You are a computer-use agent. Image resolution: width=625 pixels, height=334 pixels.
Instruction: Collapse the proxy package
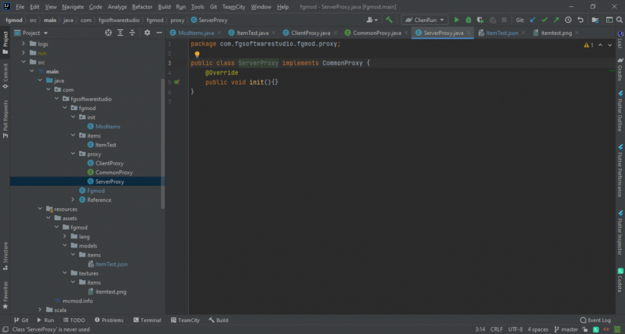point(73,154)
